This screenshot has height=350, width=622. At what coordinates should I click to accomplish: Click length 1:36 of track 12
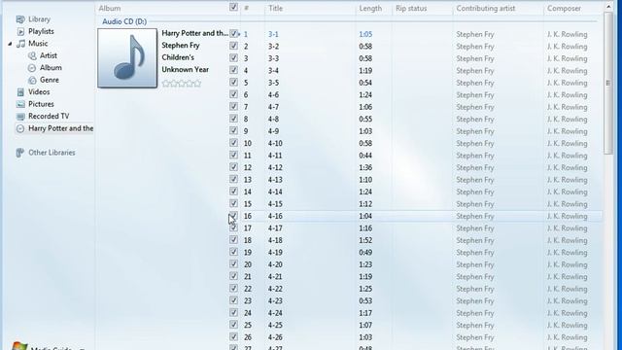click(365, 168)
